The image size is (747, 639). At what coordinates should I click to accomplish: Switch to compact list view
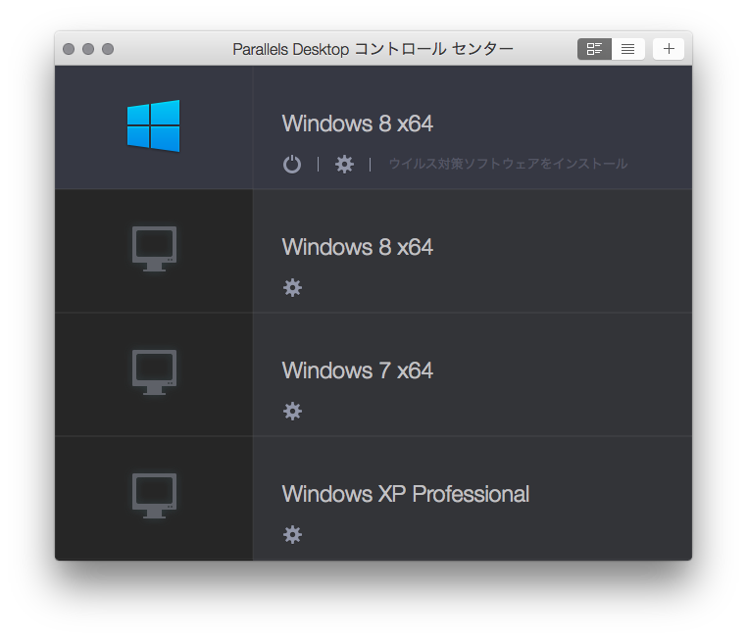(x=628, y=49)
